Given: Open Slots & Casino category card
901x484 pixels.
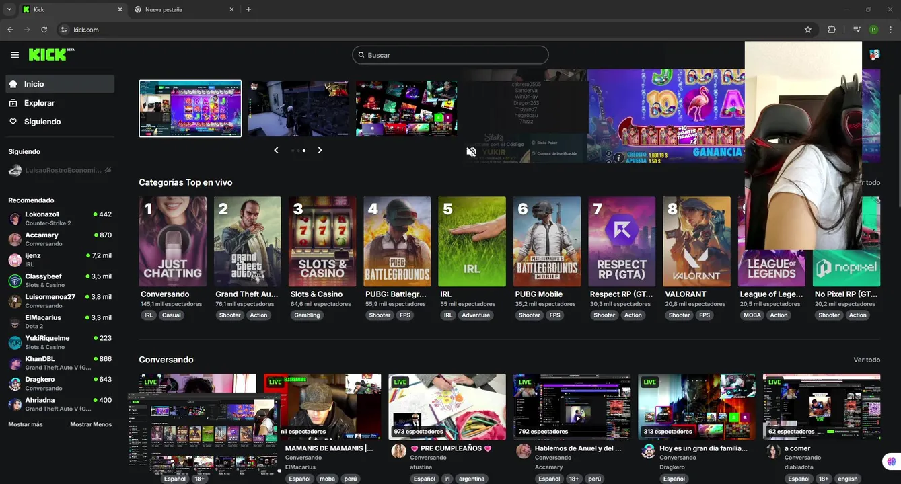Looking at the screenshot, I should (322, 241).
